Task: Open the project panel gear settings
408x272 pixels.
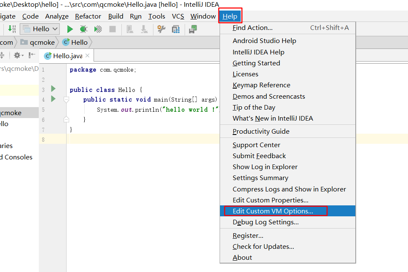Action: click(19, 55)
